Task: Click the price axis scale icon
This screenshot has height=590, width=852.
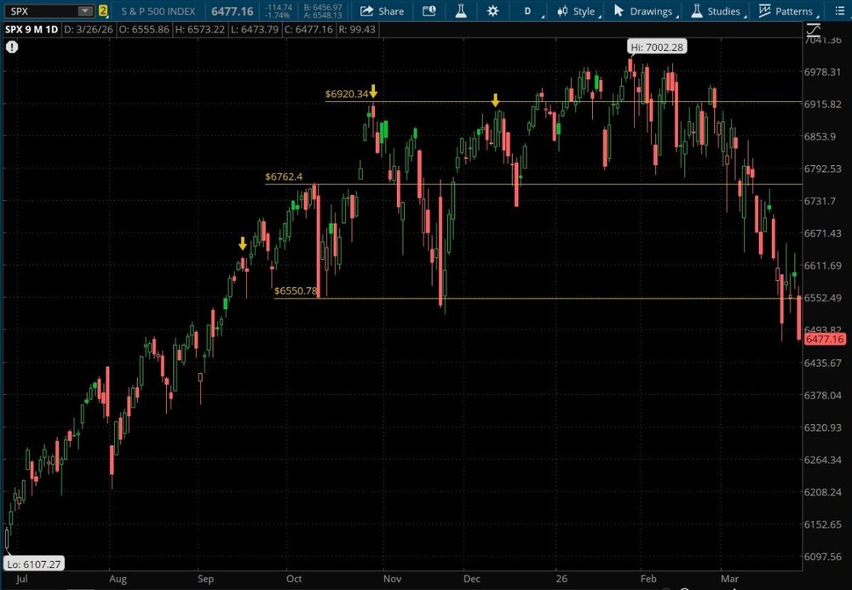Action: click(814, 31)
